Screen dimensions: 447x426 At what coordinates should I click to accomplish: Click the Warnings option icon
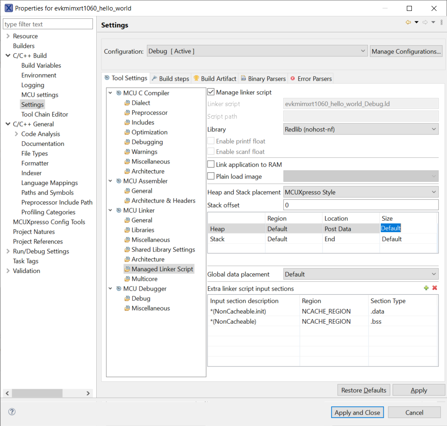click(x=127, y=152)
